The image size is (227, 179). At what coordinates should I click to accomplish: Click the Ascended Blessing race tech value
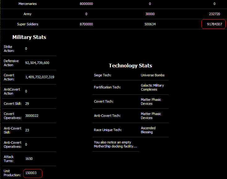(148, 130)
